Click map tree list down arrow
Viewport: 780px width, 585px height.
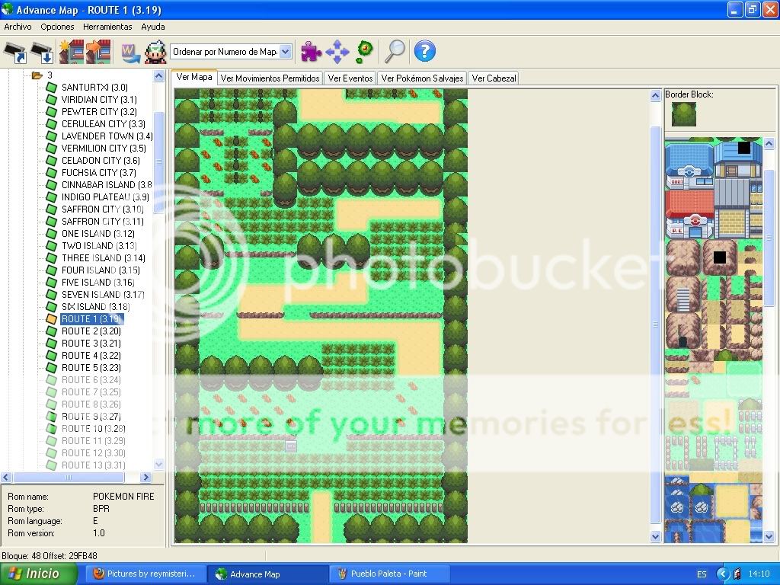(x=158, y=465)
